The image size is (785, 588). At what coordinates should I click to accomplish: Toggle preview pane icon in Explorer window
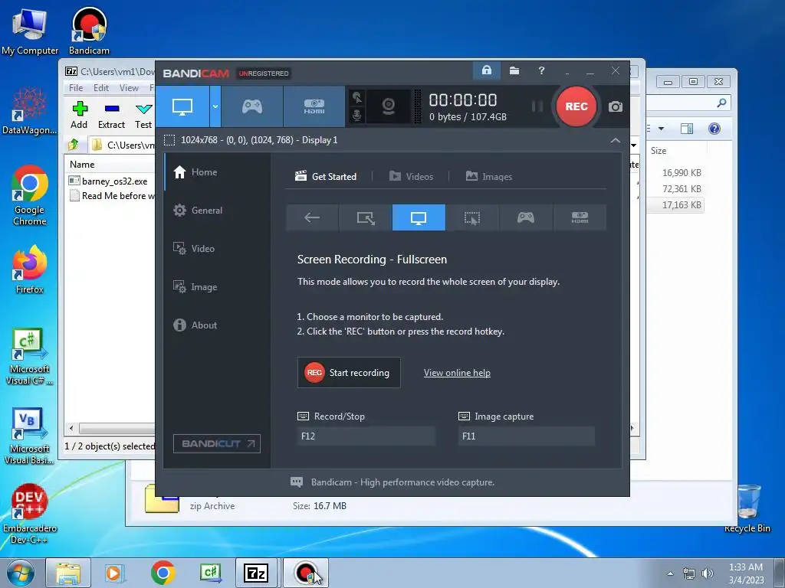[x=687, y=129]
